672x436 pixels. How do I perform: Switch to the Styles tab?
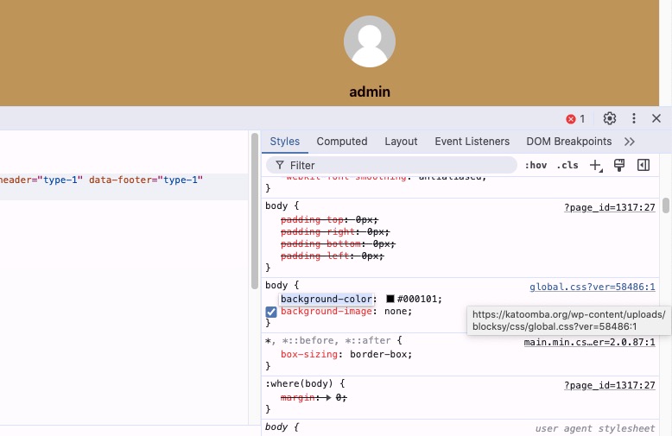pos(284,142)
